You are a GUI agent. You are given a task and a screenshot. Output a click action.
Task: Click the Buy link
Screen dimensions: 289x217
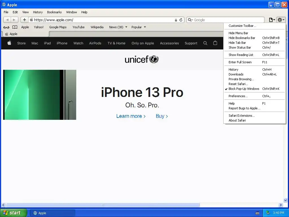pos(162,116)
